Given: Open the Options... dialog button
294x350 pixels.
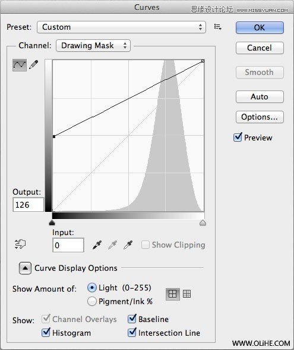Looking at the screenshot, I should pos(260,117).
